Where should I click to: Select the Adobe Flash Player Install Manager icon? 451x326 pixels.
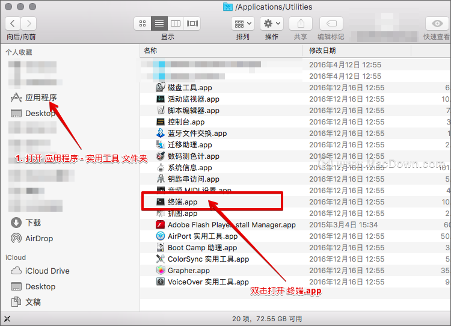pyautogui.click(x=161, y=224)
